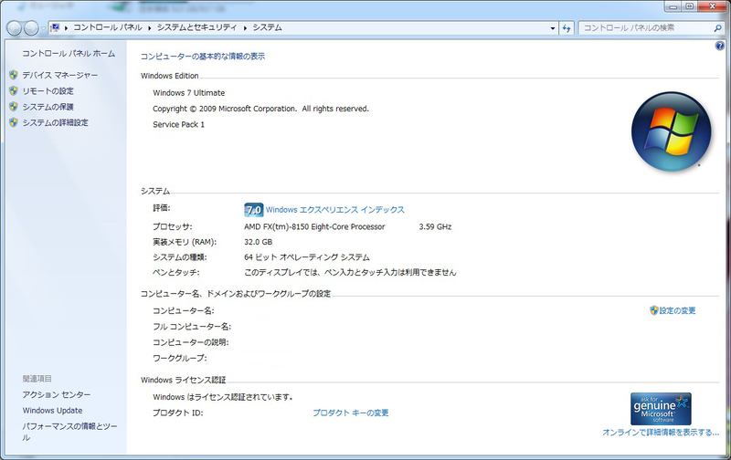Open the address bar history dropdown arrow
731x460 pixels.
553,28
